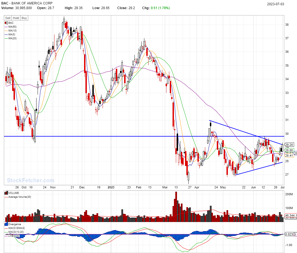Click the 29.20 last price tag

pos(289,144)
